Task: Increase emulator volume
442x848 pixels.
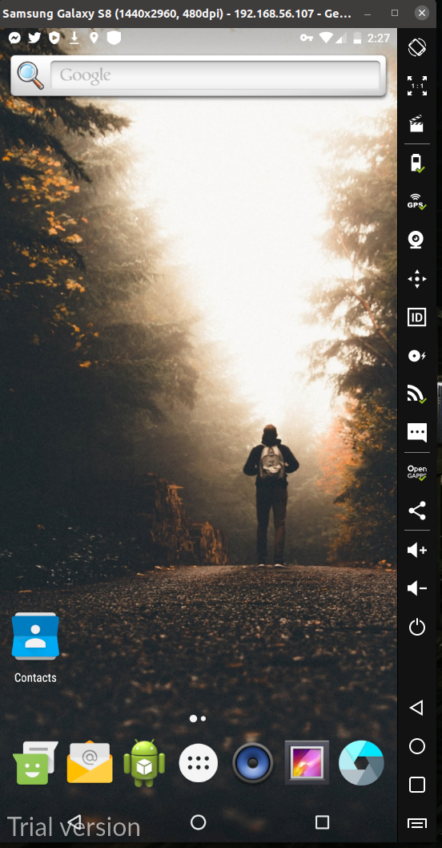Action: coord(416,550)
